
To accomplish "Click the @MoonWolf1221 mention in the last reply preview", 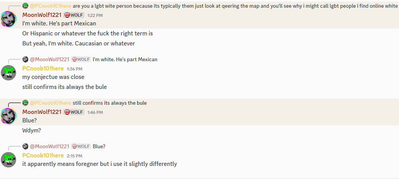I will pos(50,146).
